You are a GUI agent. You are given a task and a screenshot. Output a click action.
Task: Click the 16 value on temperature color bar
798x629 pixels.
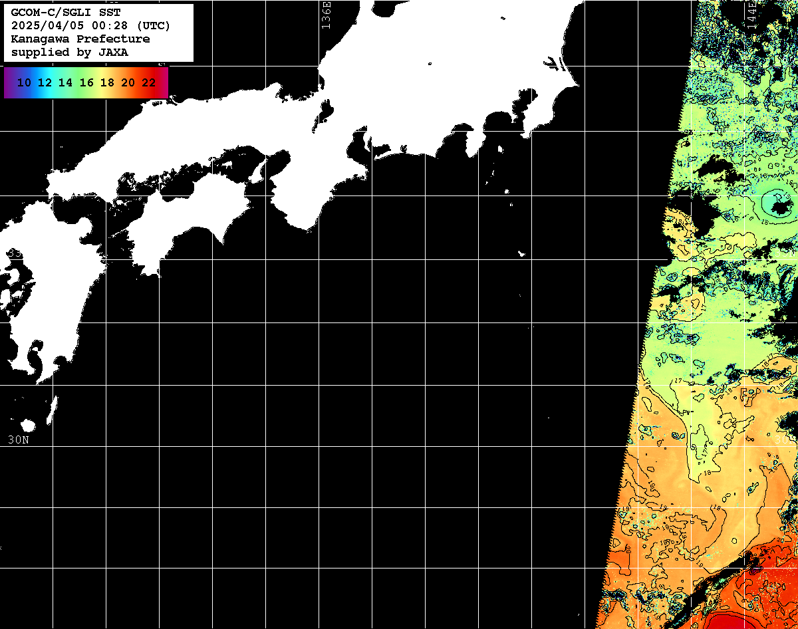tap(86, 82)
